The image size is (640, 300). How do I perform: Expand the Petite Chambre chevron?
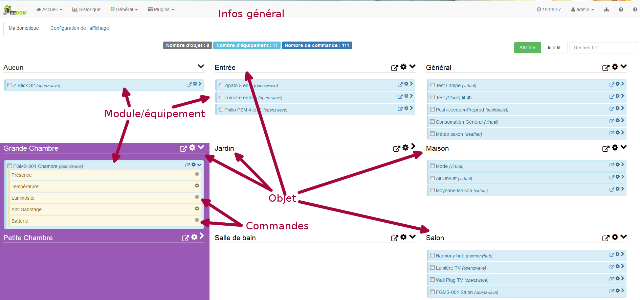pyautogui.click(x=202, y=236)
